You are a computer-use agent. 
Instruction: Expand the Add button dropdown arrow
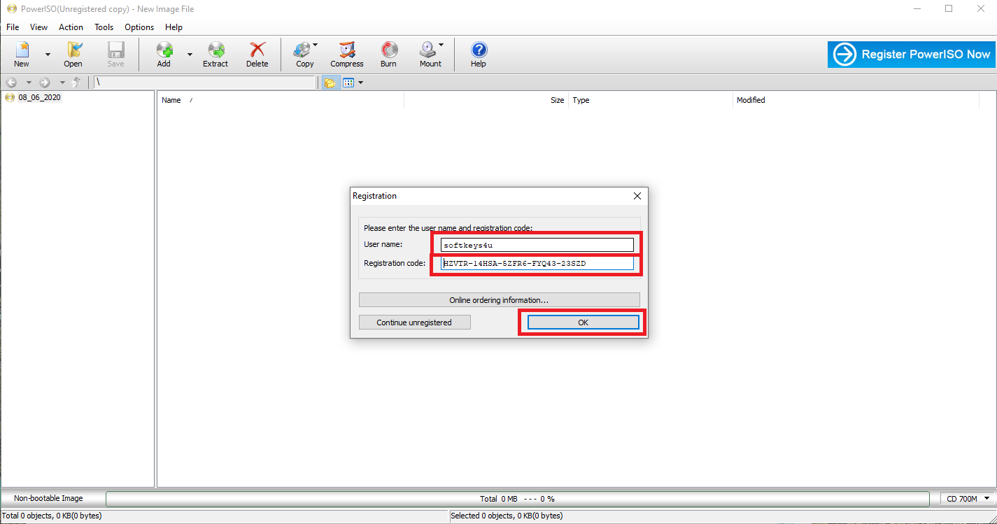(190, 55)
